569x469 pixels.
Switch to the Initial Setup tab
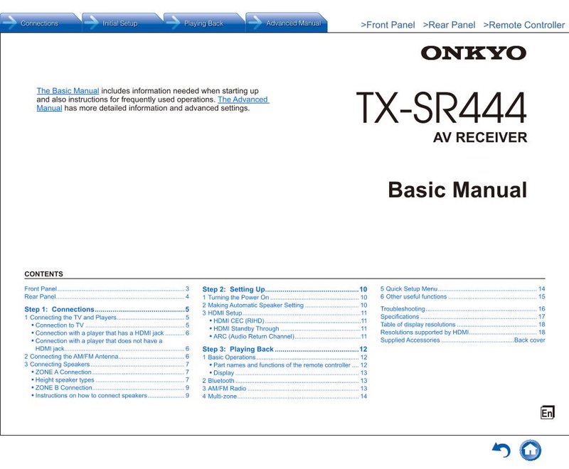122,23
